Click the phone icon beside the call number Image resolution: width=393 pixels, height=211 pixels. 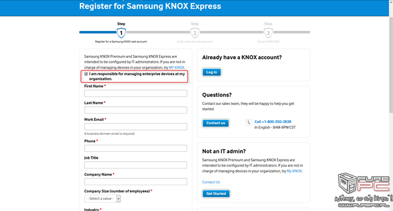[x=249, y=122]
